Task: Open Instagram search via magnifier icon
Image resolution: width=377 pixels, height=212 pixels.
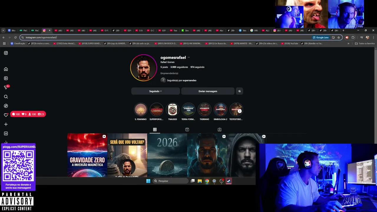Action: click(x=6, y=97)
